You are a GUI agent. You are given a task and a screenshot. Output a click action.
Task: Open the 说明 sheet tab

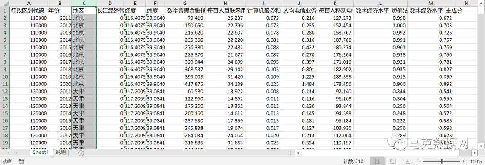click(x=60, y=152)
